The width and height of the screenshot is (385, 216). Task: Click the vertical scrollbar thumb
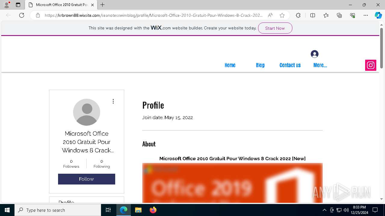tap(381, 48)
